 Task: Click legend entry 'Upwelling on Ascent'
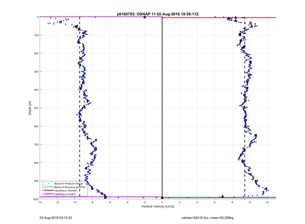coord(65,194)
